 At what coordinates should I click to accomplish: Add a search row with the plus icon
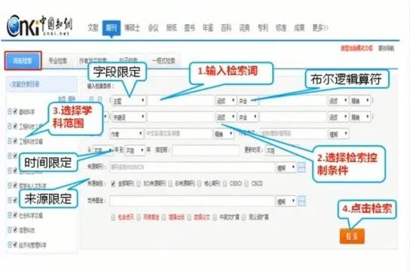point(91,99)
